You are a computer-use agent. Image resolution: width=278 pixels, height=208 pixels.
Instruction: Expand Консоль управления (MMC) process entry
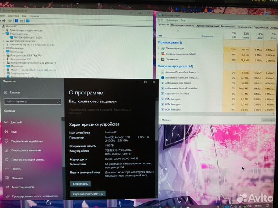[159, 54]
